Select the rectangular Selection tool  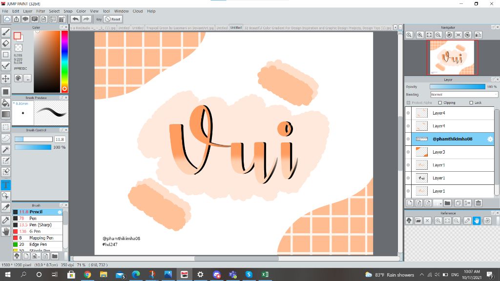click(x=6, y=127)
